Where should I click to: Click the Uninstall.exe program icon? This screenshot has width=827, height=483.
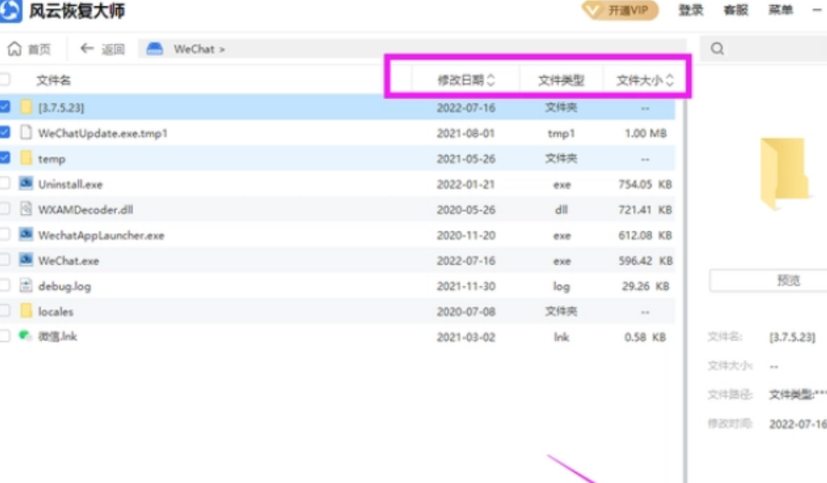26,183
